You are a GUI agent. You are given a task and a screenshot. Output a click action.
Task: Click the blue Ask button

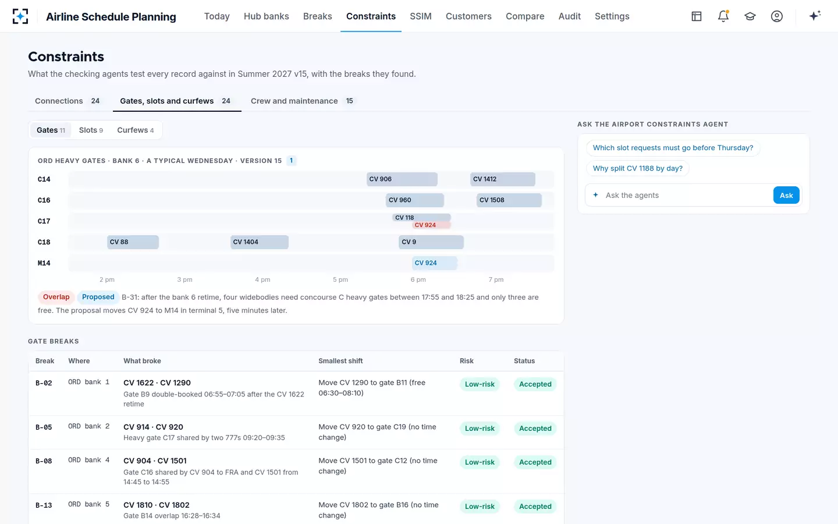coord(786,196)
